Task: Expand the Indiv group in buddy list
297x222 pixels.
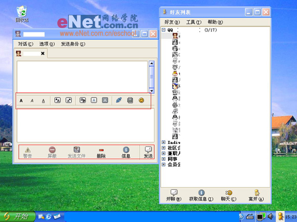Action: [164, 142]
